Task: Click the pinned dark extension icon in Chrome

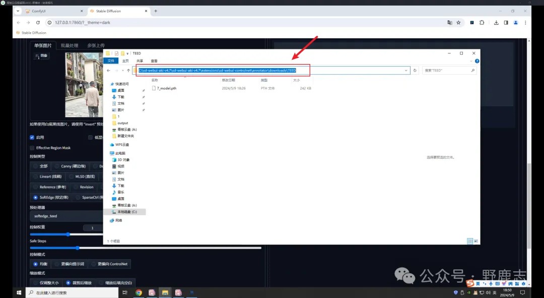Action: point(472,23)
